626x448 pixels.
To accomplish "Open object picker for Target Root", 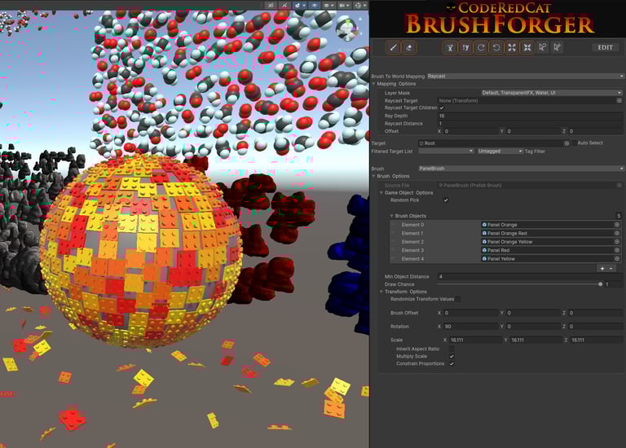I will click(566, 143).
